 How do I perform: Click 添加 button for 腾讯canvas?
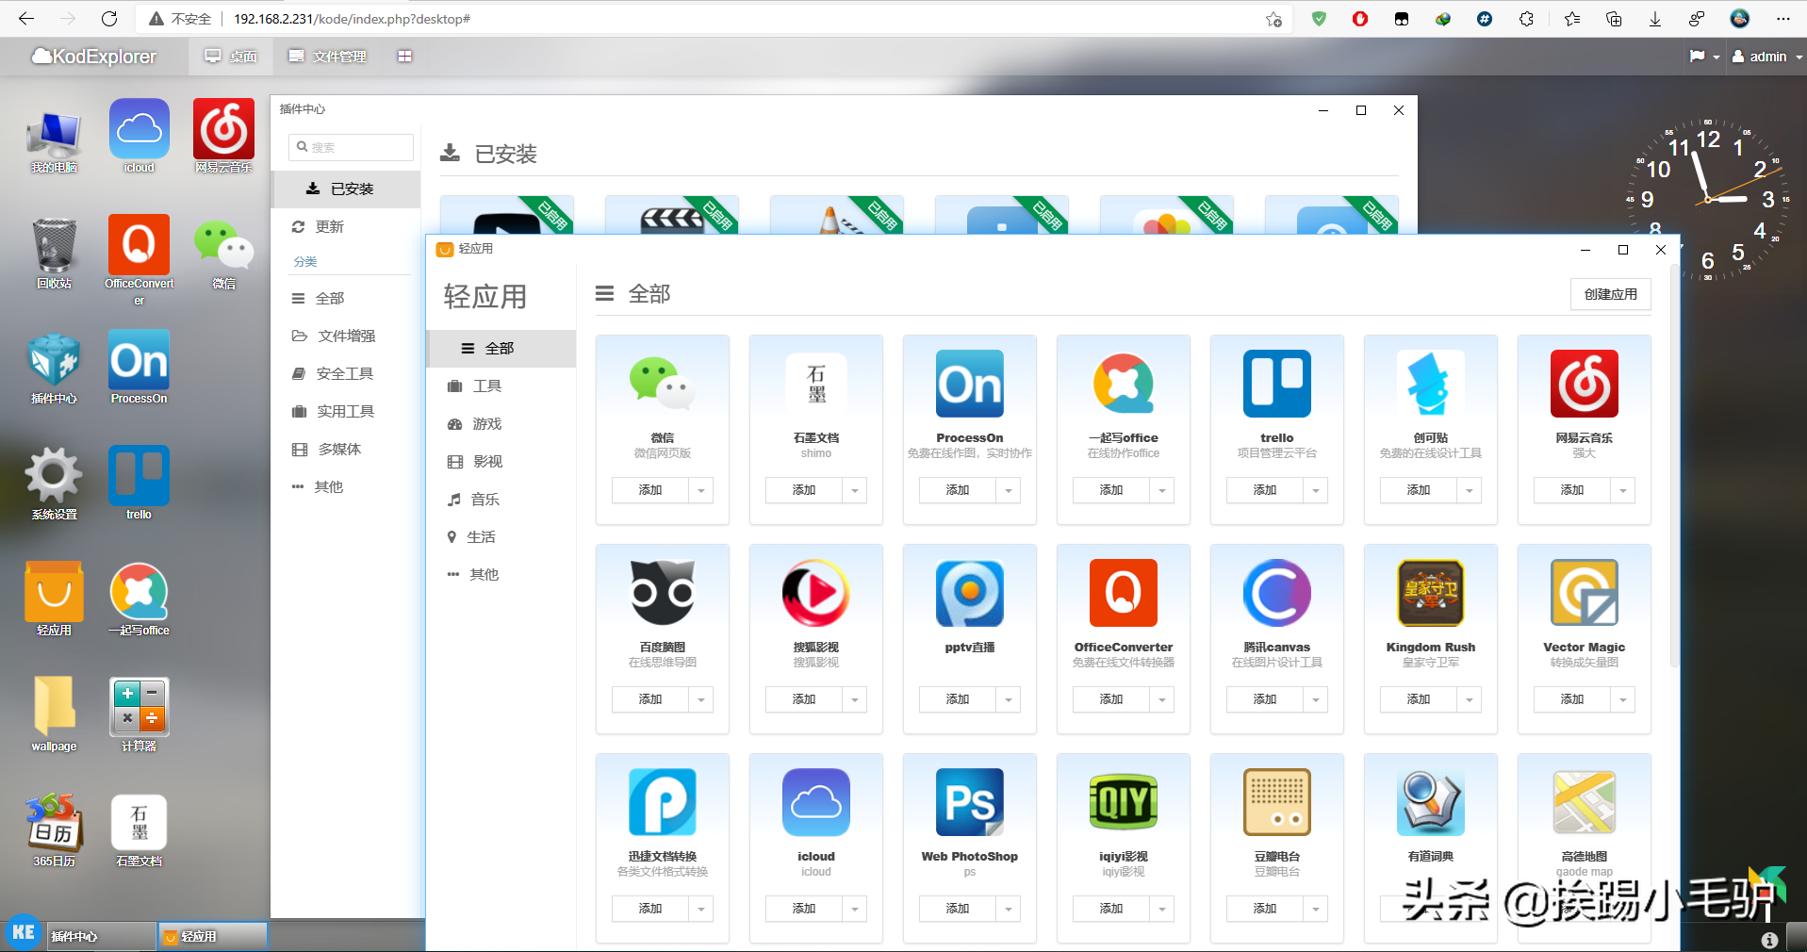pos(1265,699)
